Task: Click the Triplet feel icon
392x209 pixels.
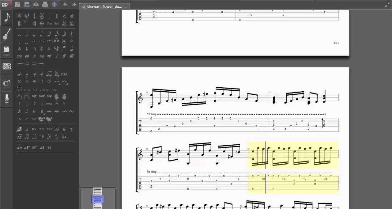Action: 42,16
